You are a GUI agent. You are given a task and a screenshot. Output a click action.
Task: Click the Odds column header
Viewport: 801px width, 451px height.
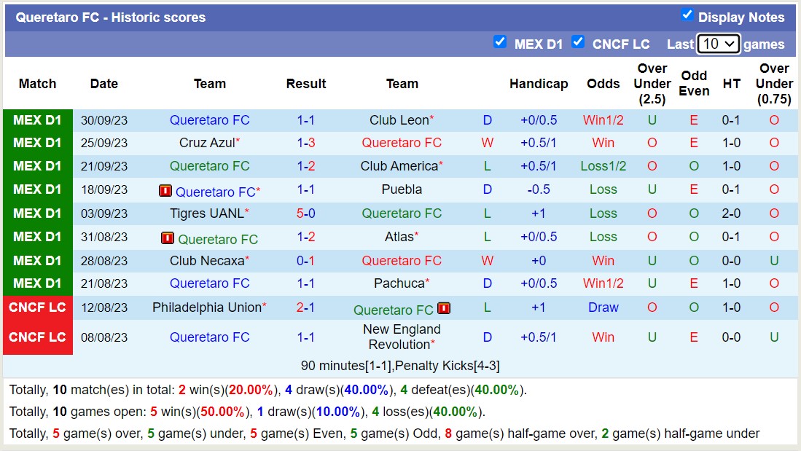pos(603,84)
